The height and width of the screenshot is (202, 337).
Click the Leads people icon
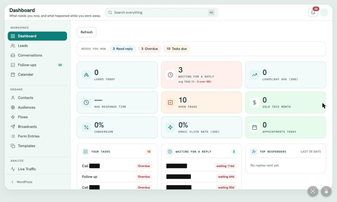pos(13,46)
